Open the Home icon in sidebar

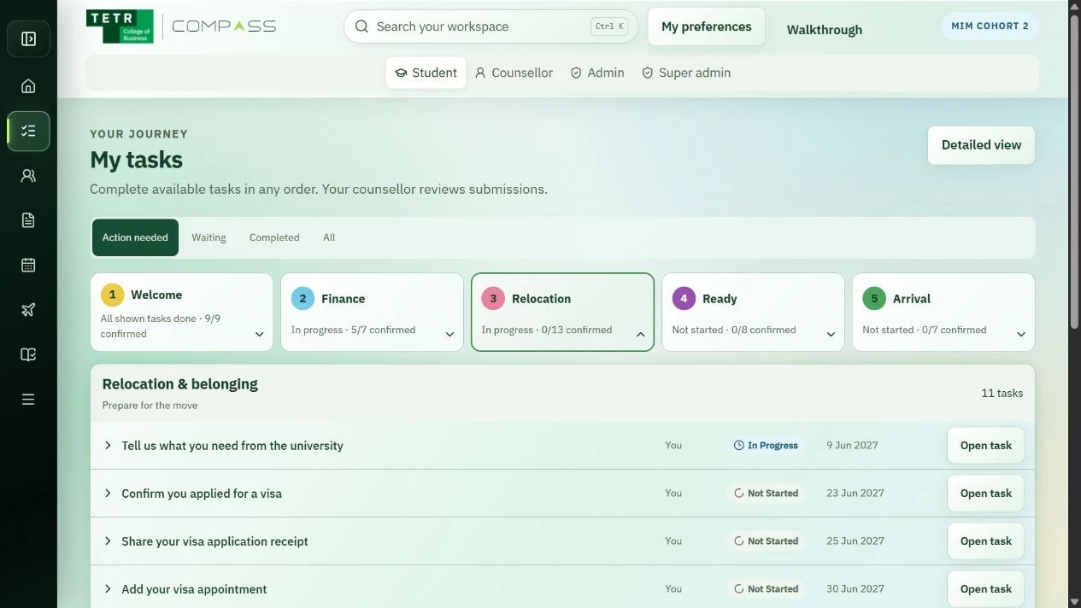point(28,86)
